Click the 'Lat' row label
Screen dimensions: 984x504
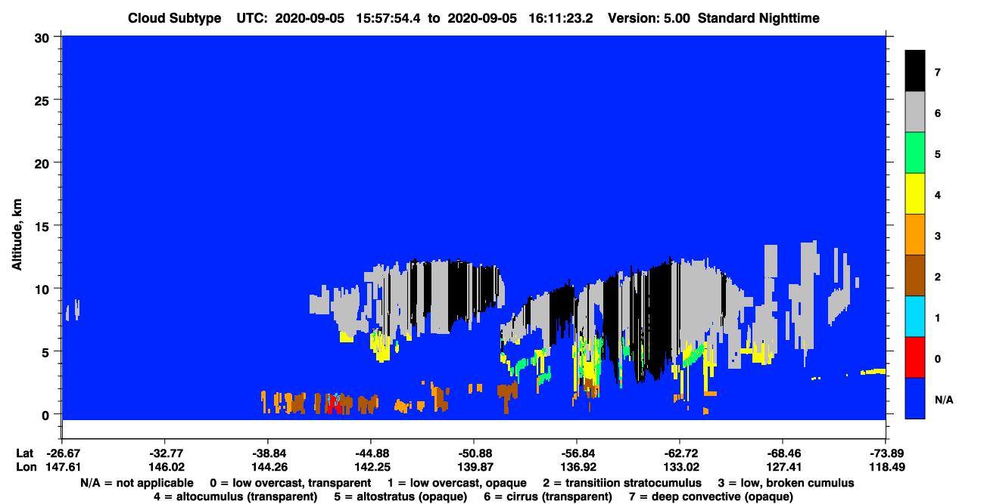coord(24,453)
